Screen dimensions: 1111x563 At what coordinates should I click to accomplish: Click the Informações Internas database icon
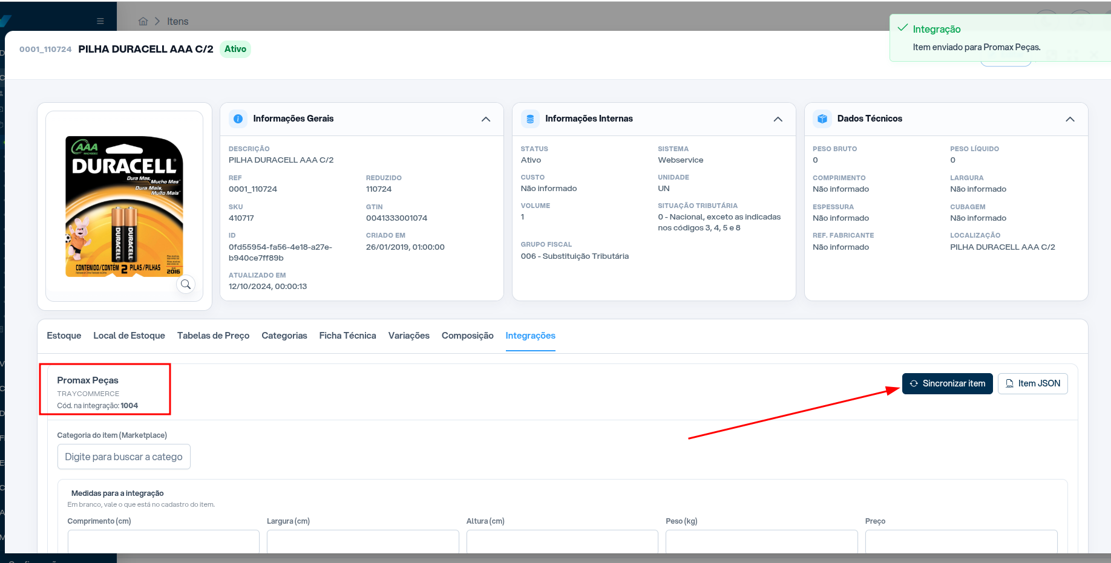point(530,119)
